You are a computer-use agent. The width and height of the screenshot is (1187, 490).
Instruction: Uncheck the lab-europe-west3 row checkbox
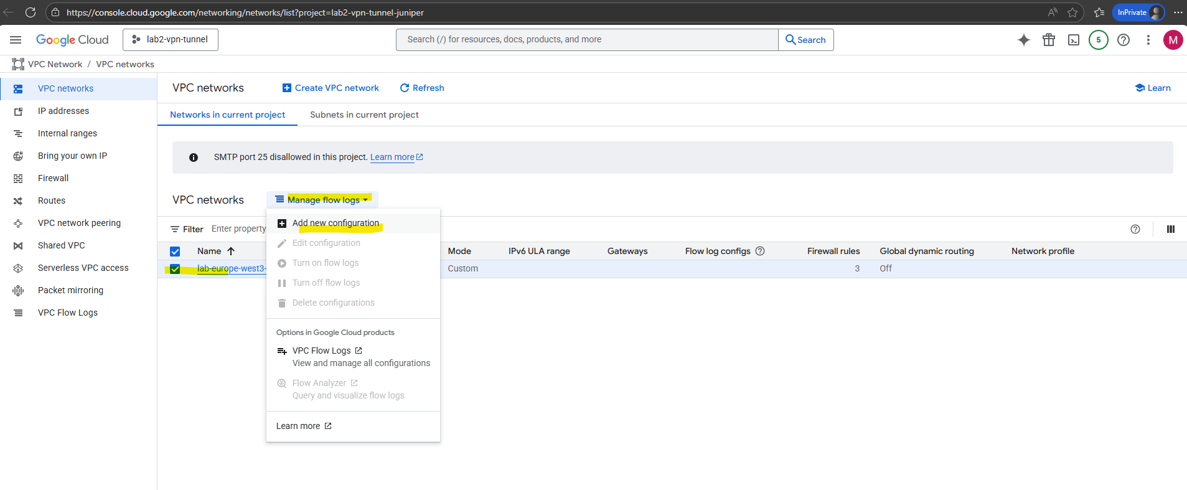tap(175, 269)
